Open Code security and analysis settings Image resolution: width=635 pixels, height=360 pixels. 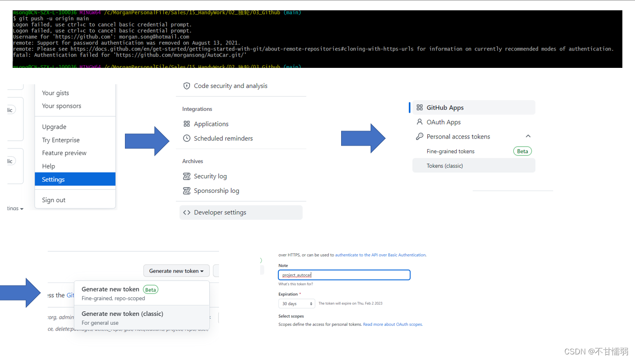(231, 86)
